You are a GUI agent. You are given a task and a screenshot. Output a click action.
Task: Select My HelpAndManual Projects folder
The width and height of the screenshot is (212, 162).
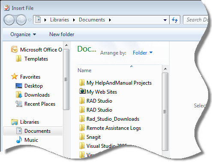pos(119,83)
